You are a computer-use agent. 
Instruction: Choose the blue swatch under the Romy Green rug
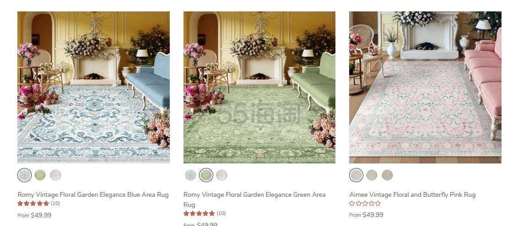pyautogui.click(x=190, y=175)
